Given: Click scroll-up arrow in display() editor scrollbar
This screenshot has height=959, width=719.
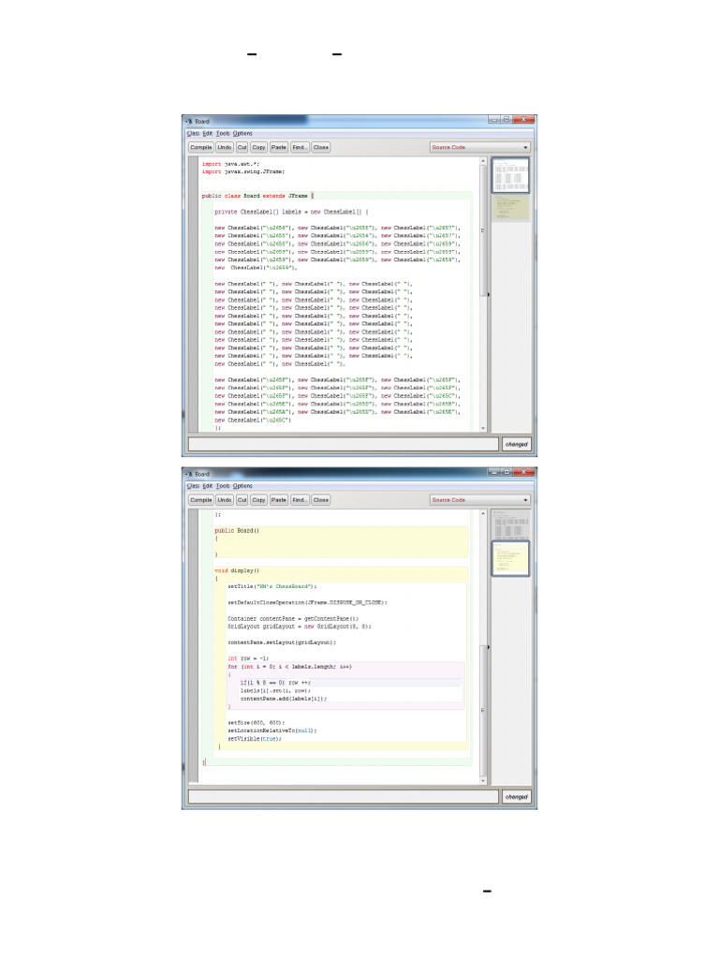Looking at the screenshot, I should pos(483,514).
